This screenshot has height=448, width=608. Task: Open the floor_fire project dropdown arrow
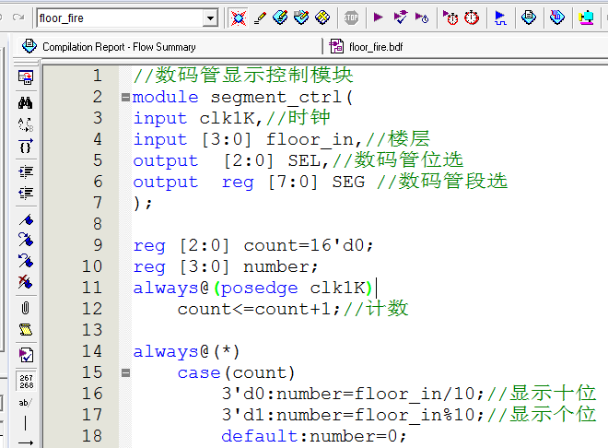(210, 18)
